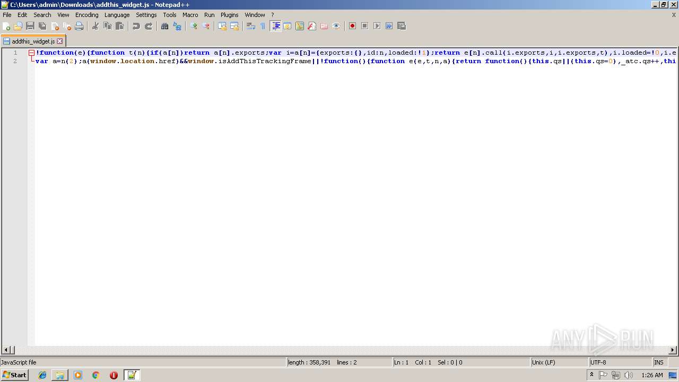Click line number 2 in the margin
The height and width of the screenshot is (382, 679).
[15, 61]
